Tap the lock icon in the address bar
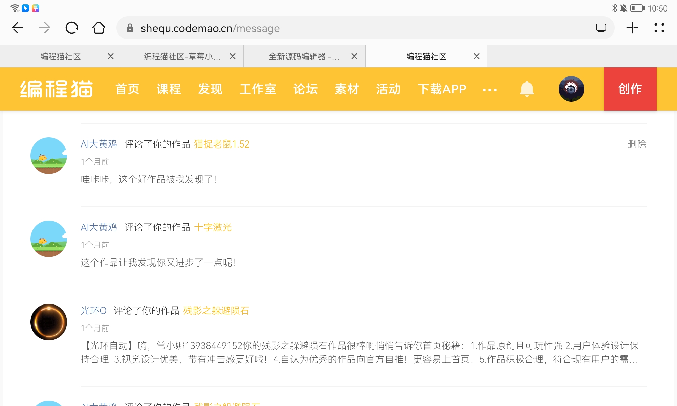 (130, 28)
